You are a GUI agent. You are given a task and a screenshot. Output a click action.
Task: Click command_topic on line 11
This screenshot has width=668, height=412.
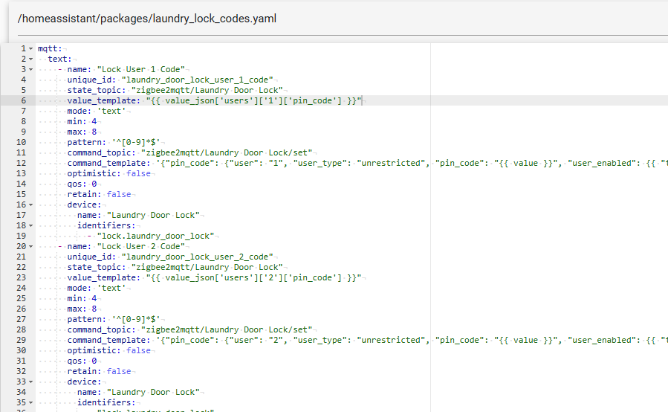[x=189, y=152]
